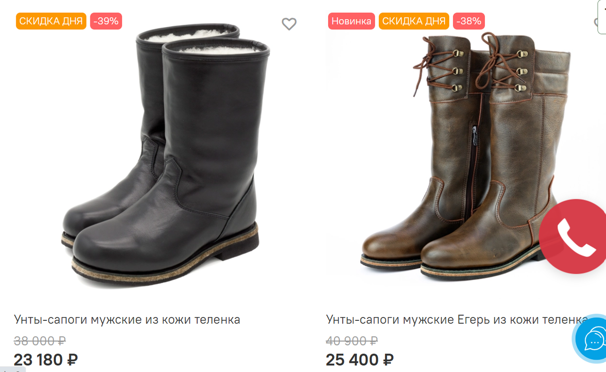This screenshot has height=372, width=606.
Task: Open the blue chat messenger widget
Action: coord(593,339)
